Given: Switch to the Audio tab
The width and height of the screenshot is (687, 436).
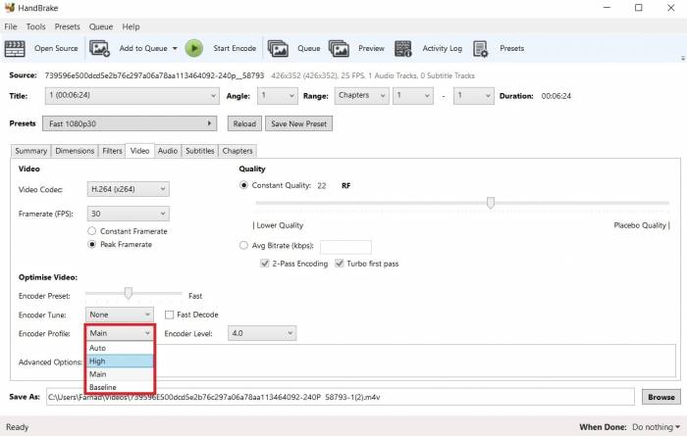Looking at the screenshot, I should [168, 151].
